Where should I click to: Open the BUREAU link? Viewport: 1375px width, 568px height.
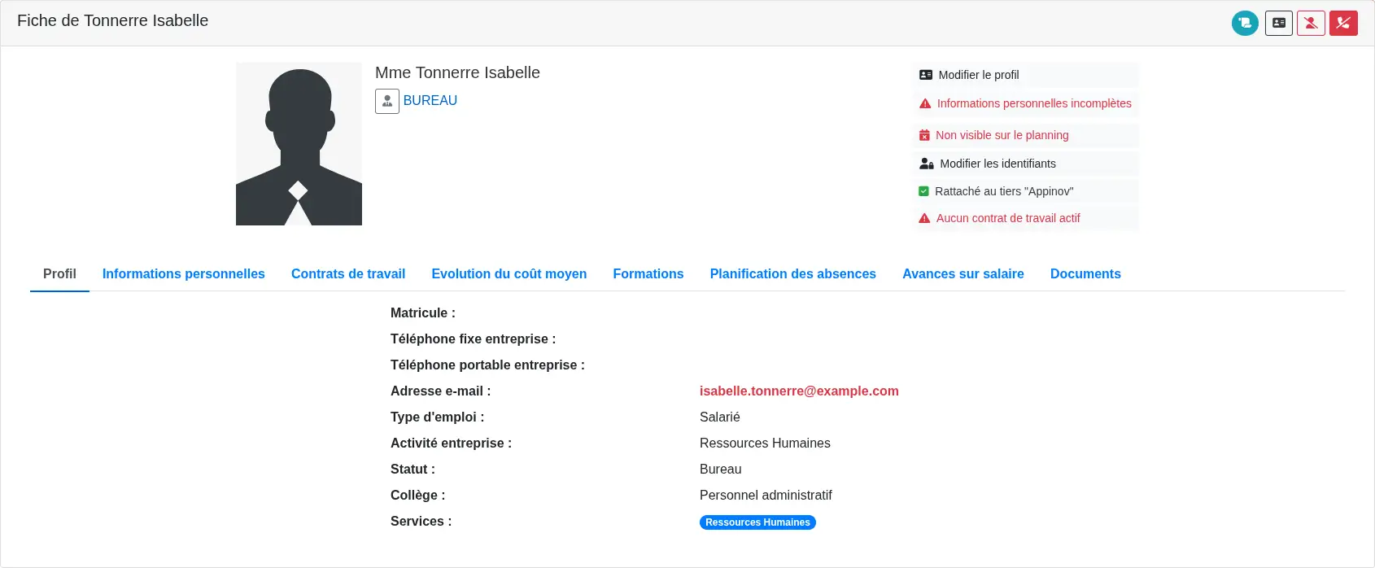430,100
